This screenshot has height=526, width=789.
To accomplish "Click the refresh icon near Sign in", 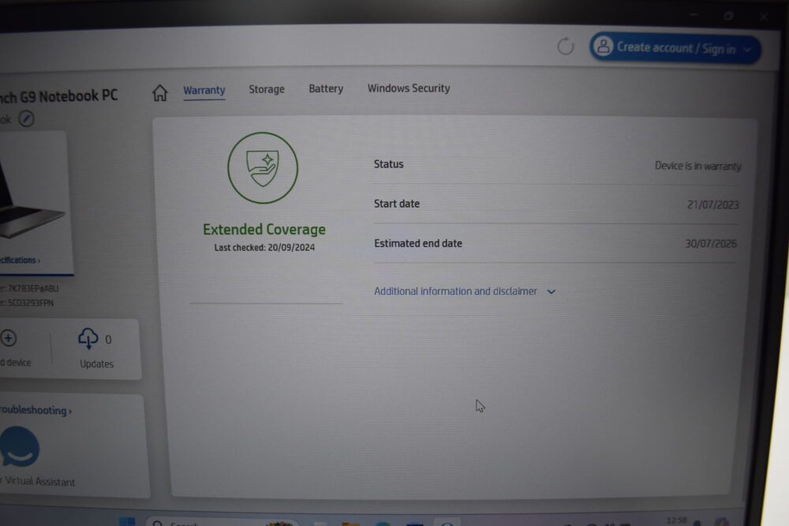I will pos(565,47).
